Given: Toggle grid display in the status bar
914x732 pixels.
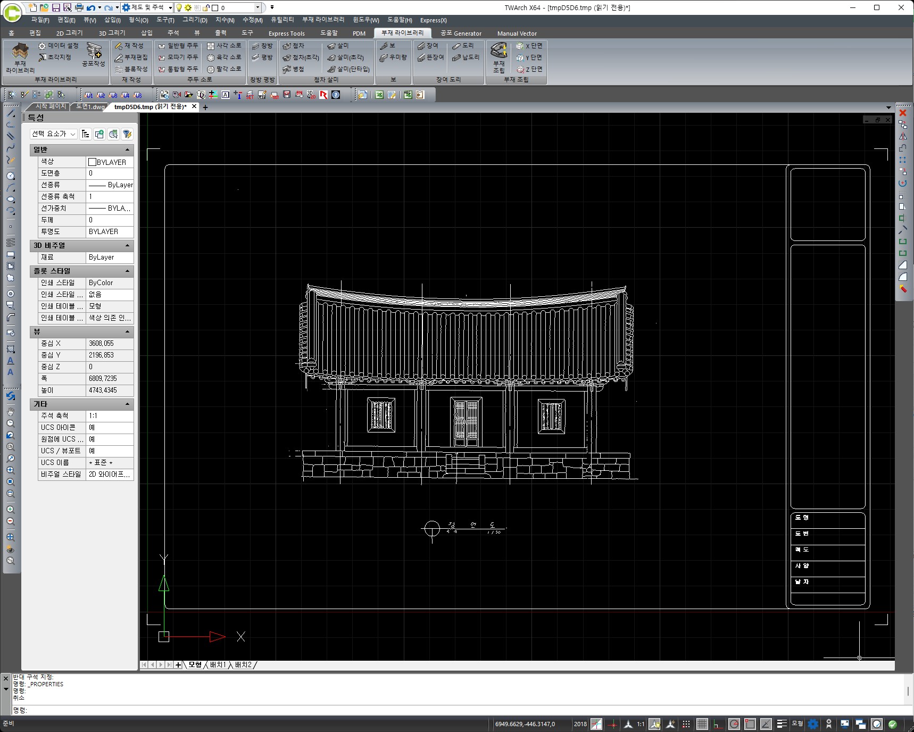Looking at the screenshot, I should (702, 724).
